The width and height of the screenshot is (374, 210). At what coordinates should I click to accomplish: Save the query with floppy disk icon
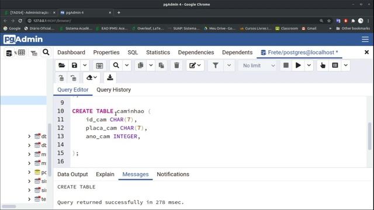74,65
